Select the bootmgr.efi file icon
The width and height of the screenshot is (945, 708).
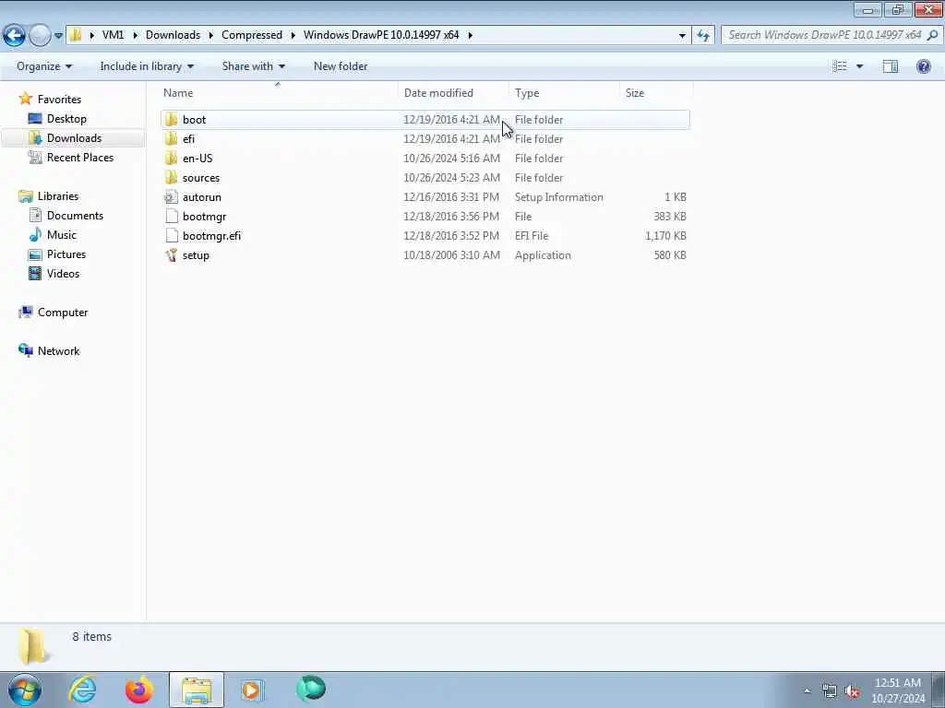pos(171,235)
